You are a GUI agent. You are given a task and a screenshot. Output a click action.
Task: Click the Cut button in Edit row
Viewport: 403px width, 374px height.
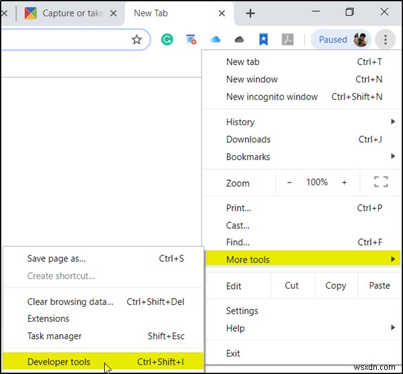click(292, 285)
